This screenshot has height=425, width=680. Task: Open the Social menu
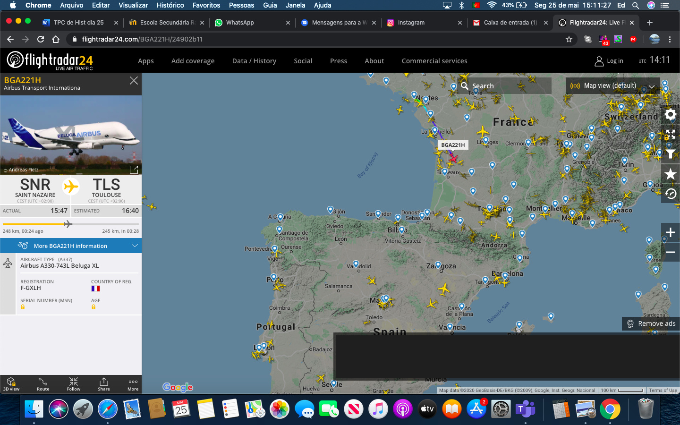[x=303, y=61]
